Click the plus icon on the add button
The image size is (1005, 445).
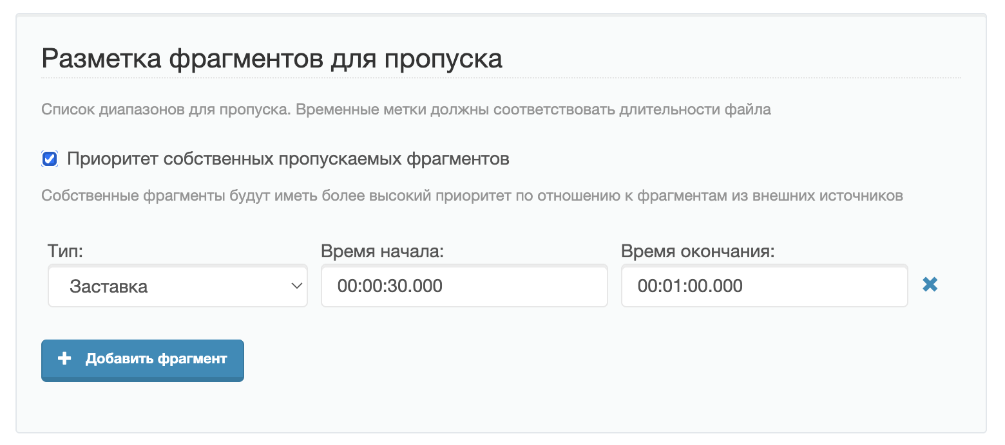pos(64,359)
